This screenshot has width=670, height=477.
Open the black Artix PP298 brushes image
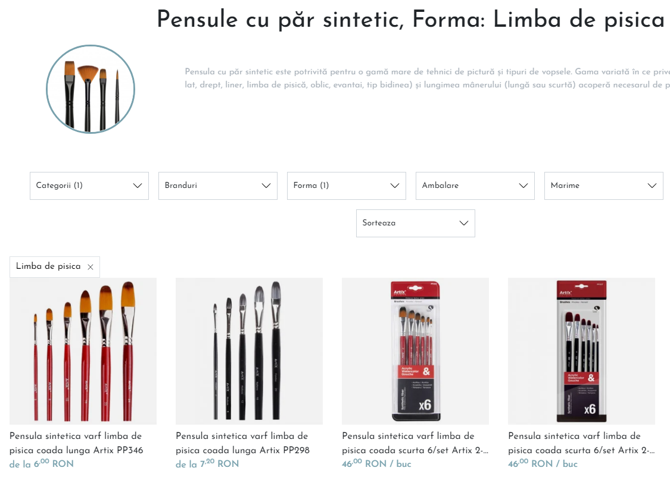tap(249, 351)
